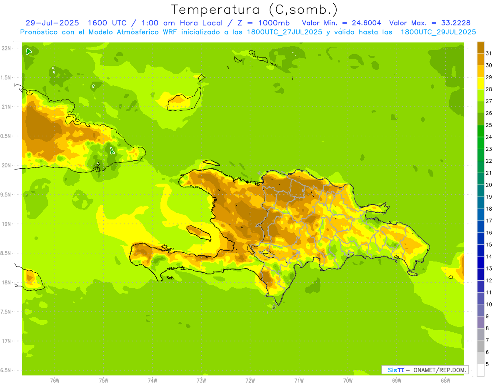Click the 'Valor Min. = 24.6004' text
Image resolution: width=500 pixels, height=386 pixels.
[x=341, y=23]
